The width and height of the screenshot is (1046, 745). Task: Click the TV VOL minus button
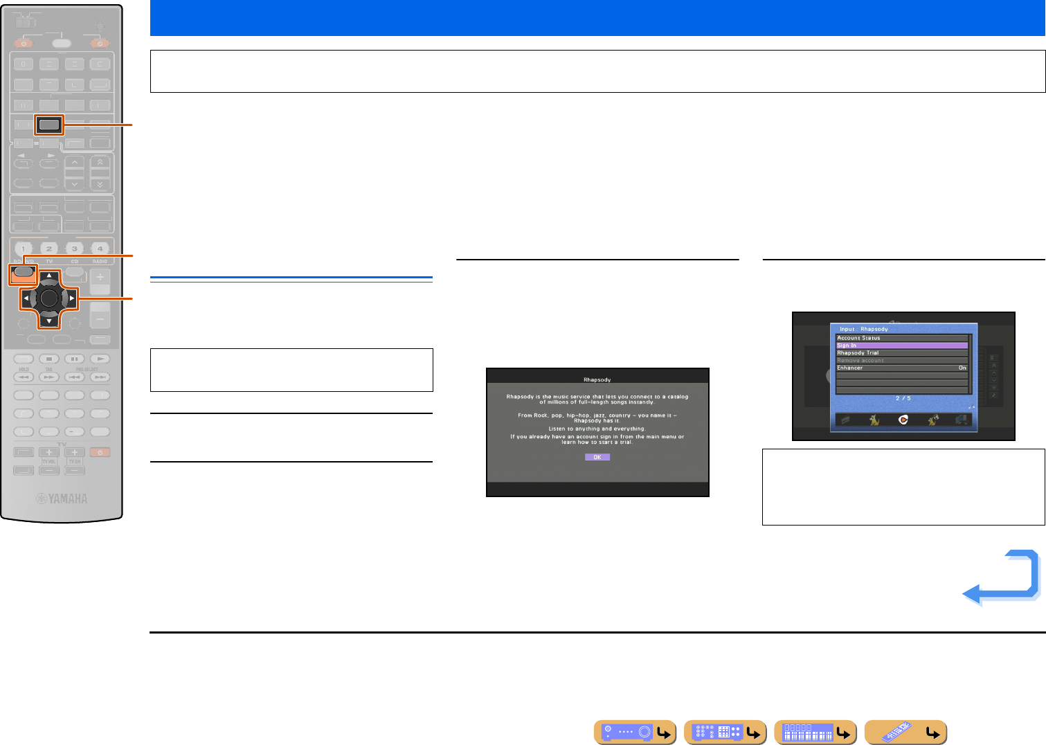pyautogui.click(x=48, y=470)
